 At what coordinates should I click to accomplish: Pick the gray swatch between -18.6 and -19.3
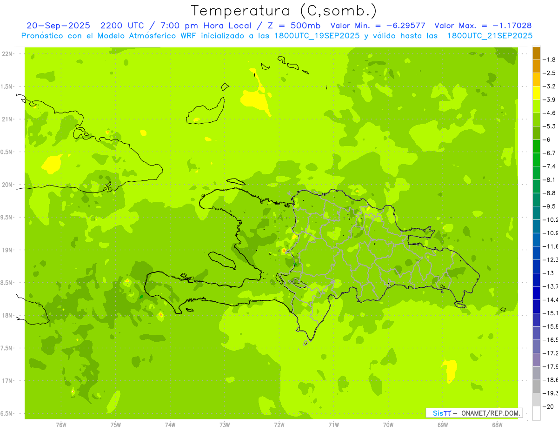[x=536, y=386]
